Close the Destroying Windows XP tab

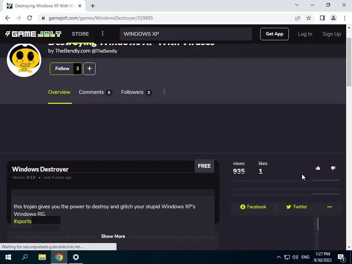tap(80, 6)
